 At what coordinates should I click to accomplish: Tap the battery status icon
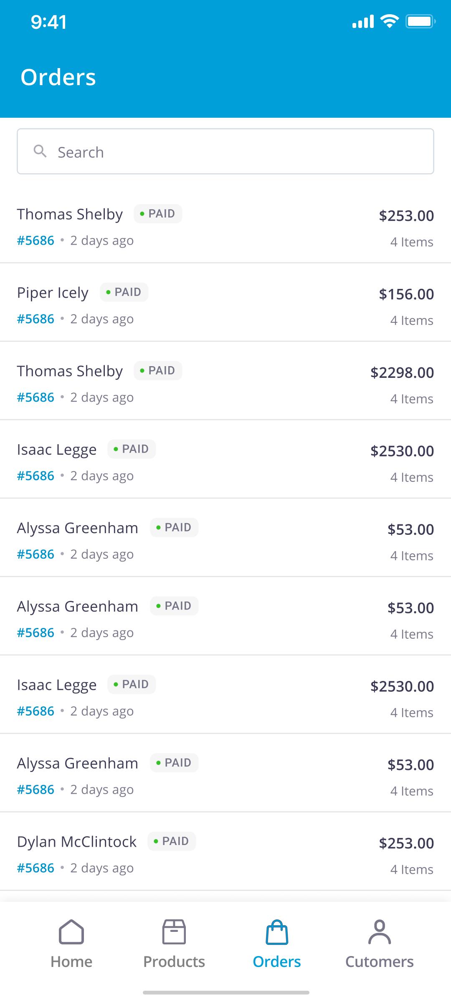[x=421, y=21]
